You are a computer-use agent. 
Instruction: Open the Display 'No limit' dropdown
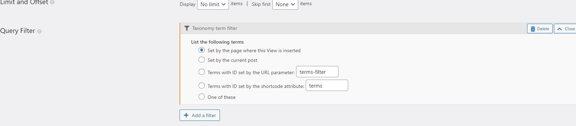(x=213, y=4)
